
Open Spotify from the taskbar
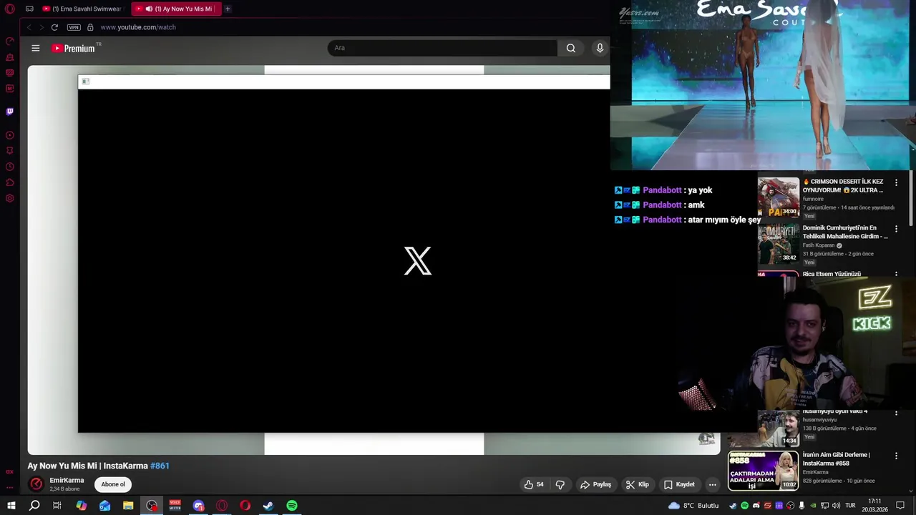(292, 506)
